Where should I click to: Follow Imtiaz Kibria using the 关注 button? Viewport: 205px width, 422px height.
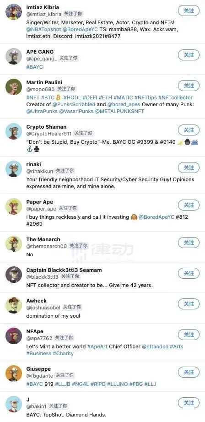[189, 11]
